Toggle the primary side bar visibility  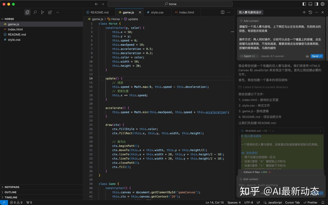[x=304, y=4]
